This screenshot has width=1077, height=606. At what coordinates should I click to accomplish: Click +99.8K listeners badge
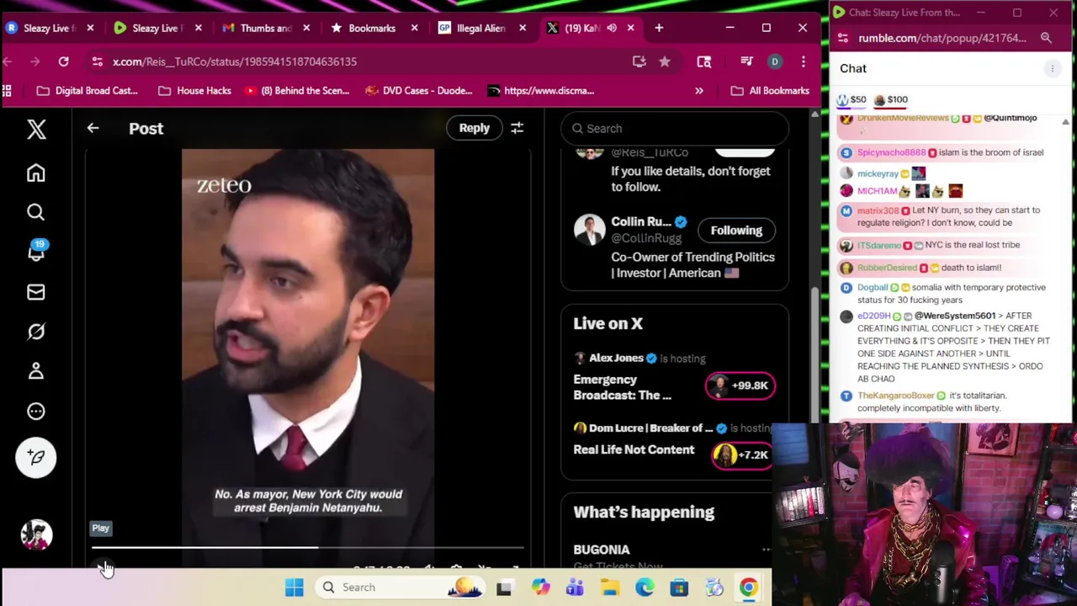(x=740, y=385)
